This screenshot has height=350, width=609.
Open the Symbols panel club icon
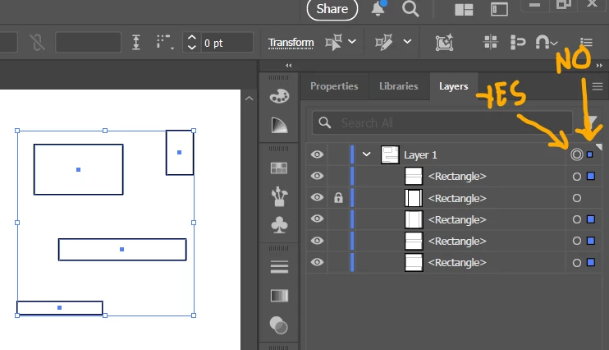point(279,225)
